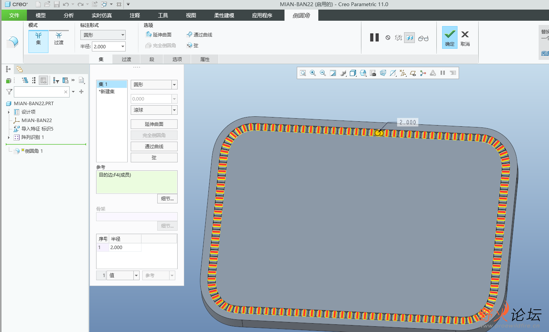
Task: Click the datum display filters icon
Action: [x=403, y=73]
